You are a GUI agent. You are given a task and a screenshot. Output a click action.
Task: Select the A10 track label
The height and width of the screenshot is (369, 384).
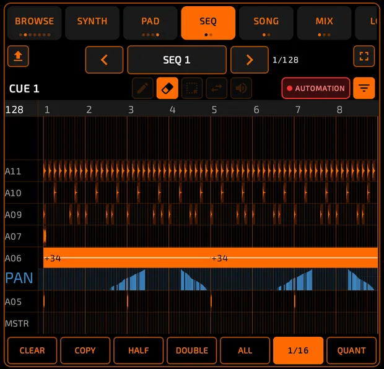pyautogui.click(x=13, y=193)
